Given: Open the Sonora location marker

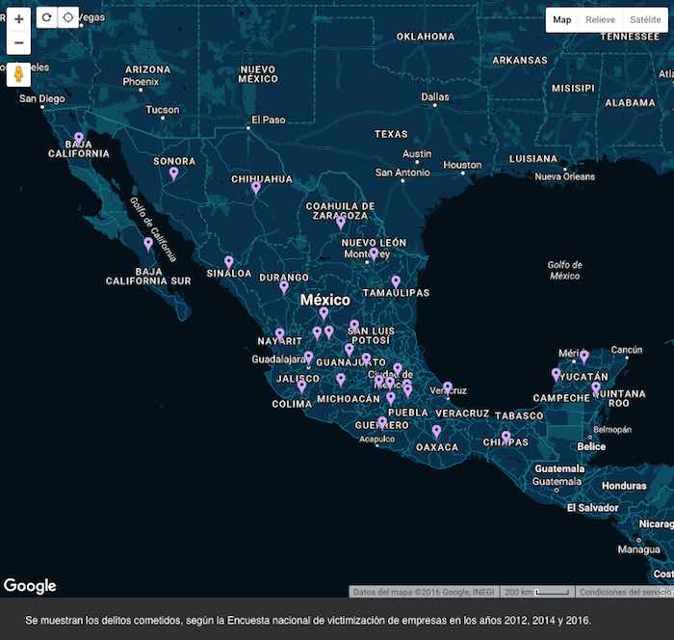Looking at the screenshot, I should point(173,173).
